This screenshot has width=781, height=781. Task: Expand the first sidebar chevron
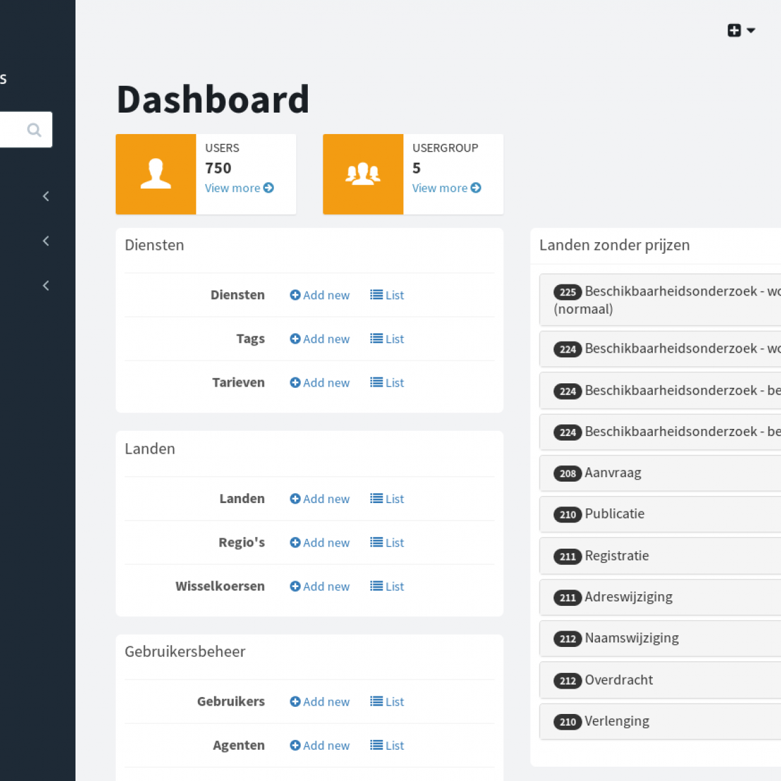46,196
